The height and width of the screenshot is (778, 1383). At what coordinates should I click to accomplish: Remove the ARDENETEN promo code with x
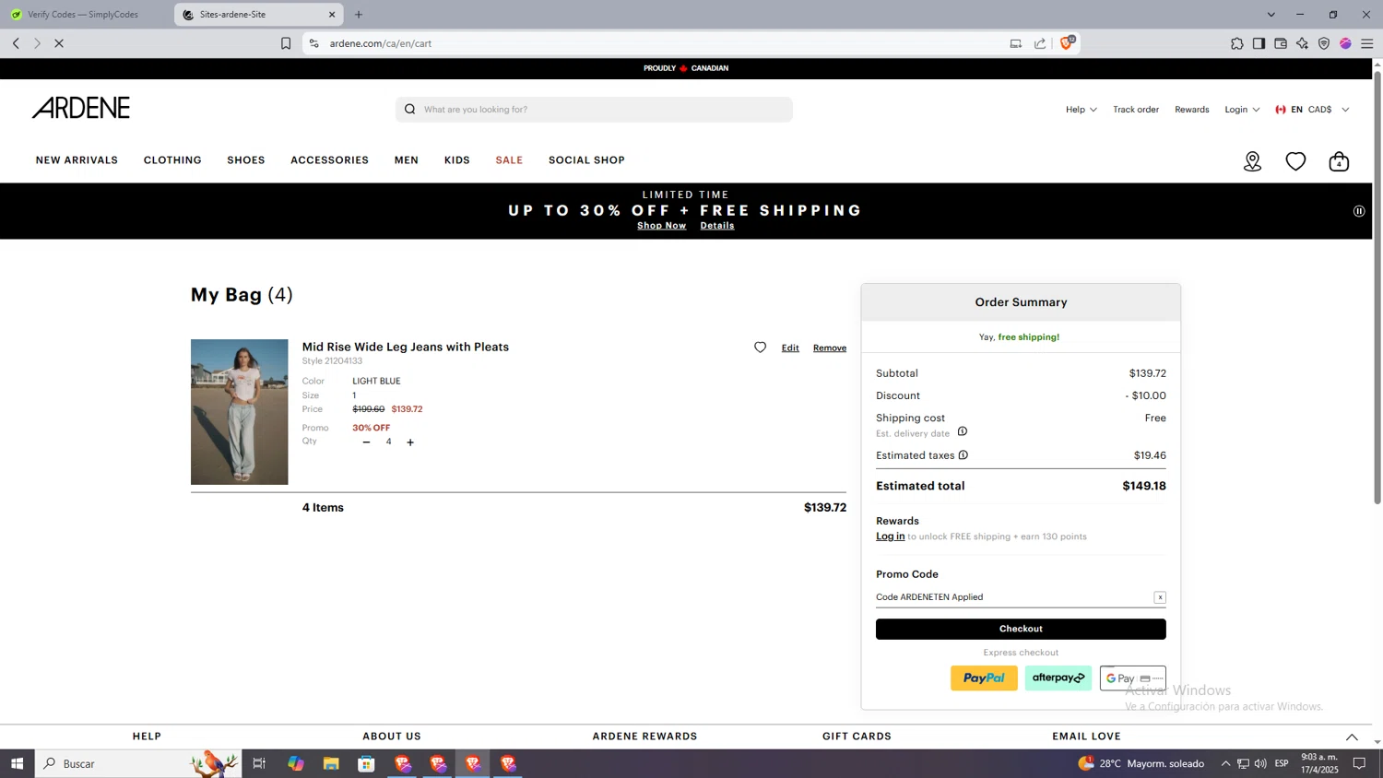tap(1160, 597)
